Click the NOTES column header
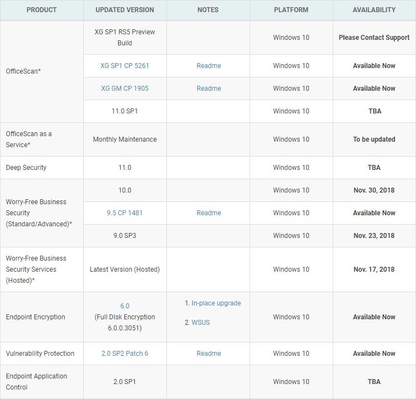Image resolution: width=416 pixels, height=399 pixels. (208, 10)
